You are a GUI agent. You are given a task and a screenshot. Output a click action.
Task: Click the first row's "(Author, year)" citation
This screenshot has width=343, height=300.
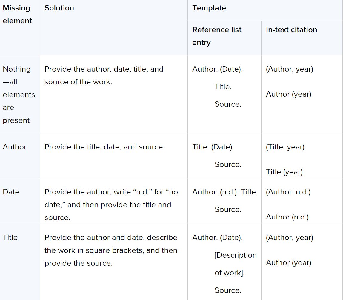tap(289, 69)
